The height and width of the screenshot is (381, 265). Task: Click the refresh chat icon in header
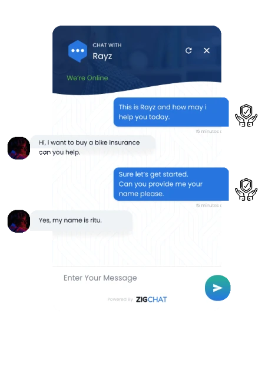click(x=188, y=51)
